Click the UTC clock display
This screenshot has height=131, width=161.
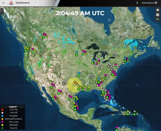click(80, 13)
